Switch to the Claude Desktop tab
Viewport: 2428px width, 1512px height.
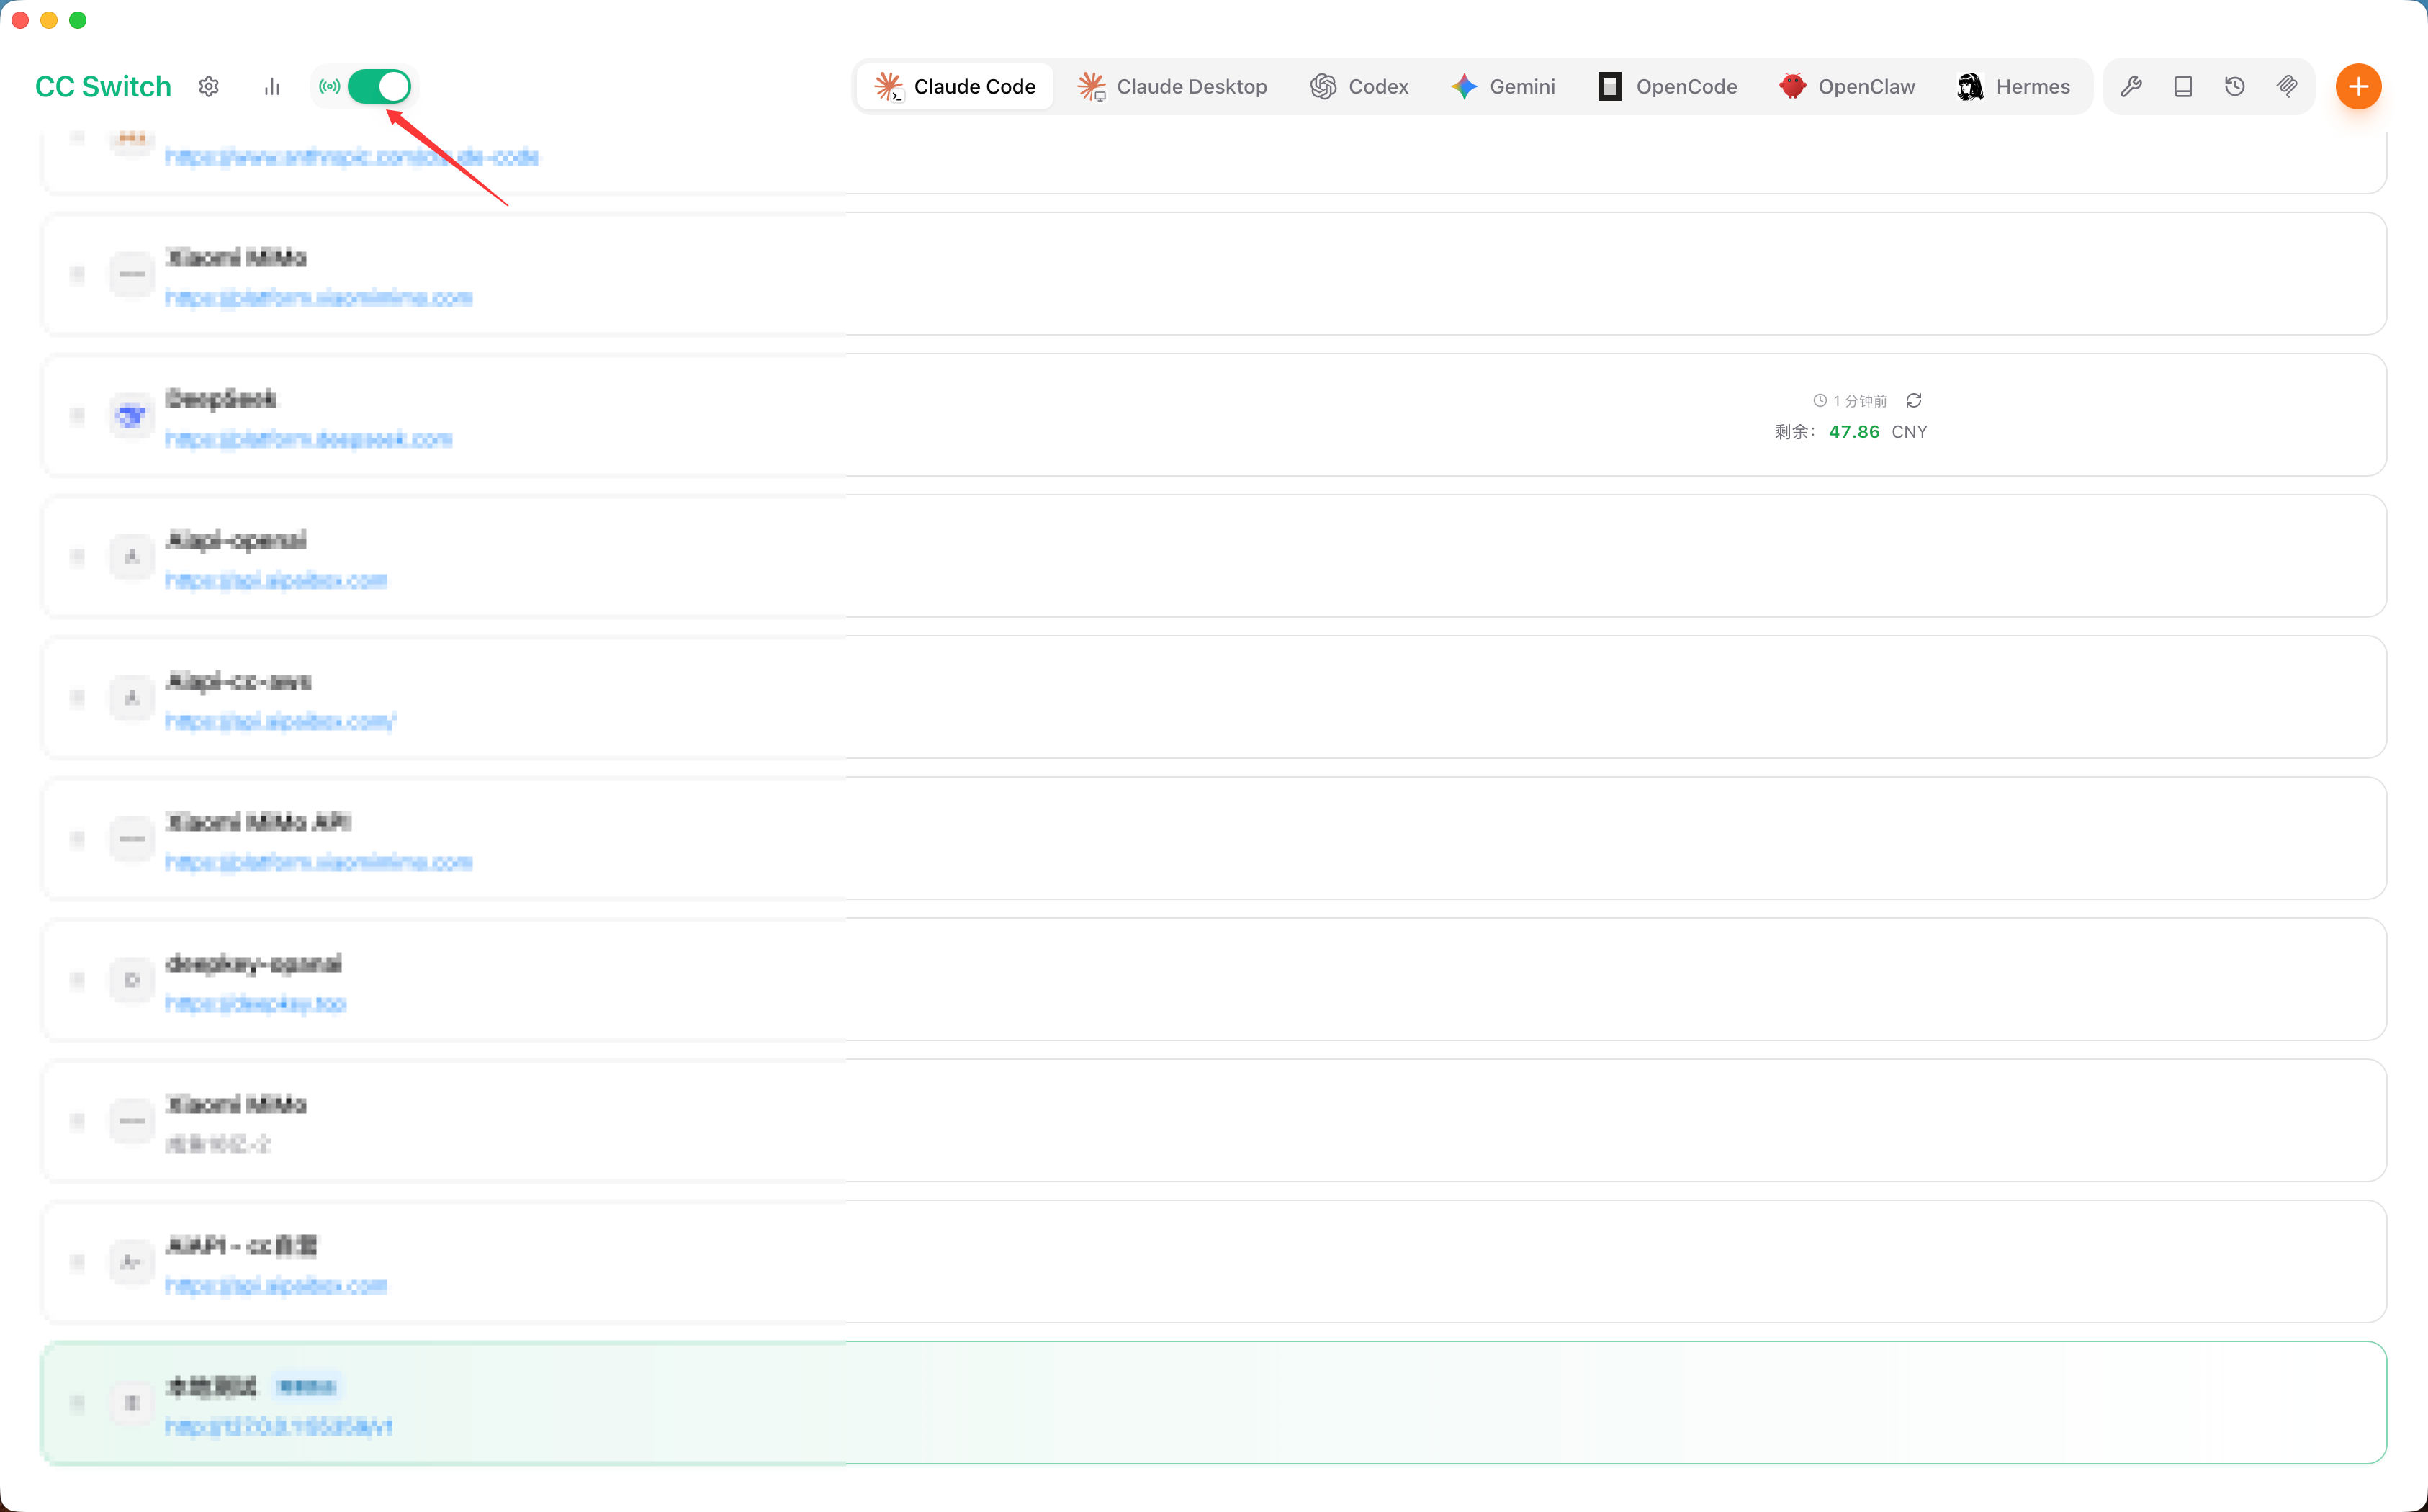pyautogui.click(x=1172, y=87)
